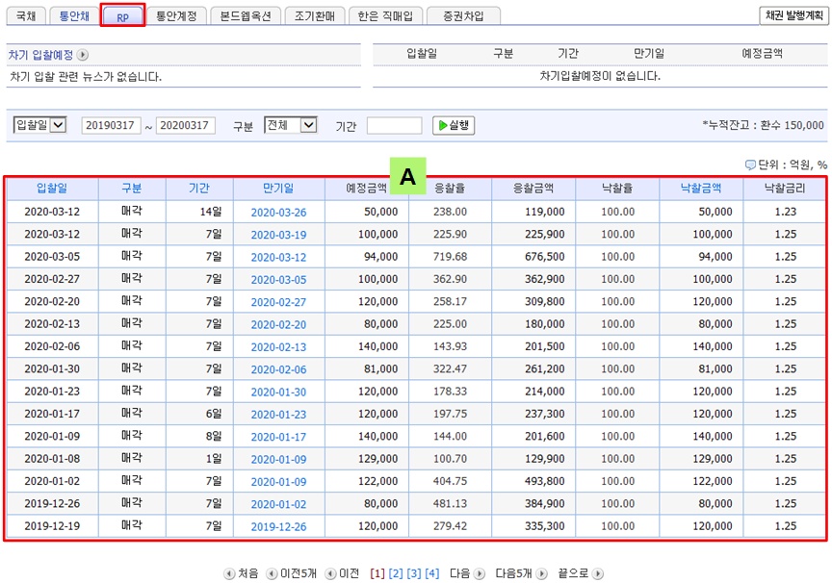This screenshot has width=832, height=583.
Task: Sort by the 낙찰금액 column header
Action: (x=701, y=188)
